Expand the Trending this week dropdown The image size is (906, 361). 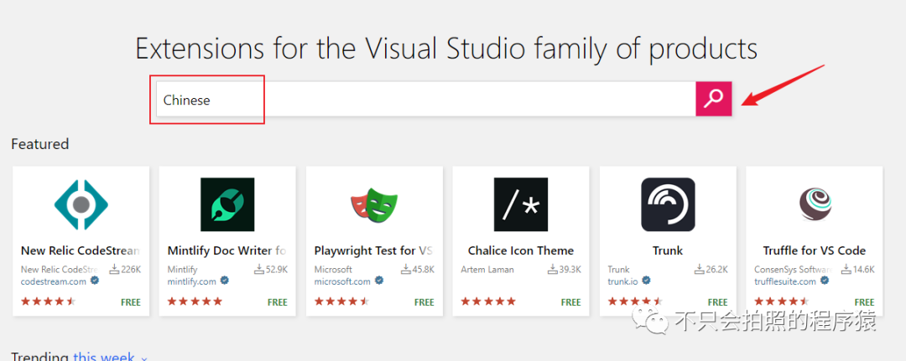pos(110,357)
